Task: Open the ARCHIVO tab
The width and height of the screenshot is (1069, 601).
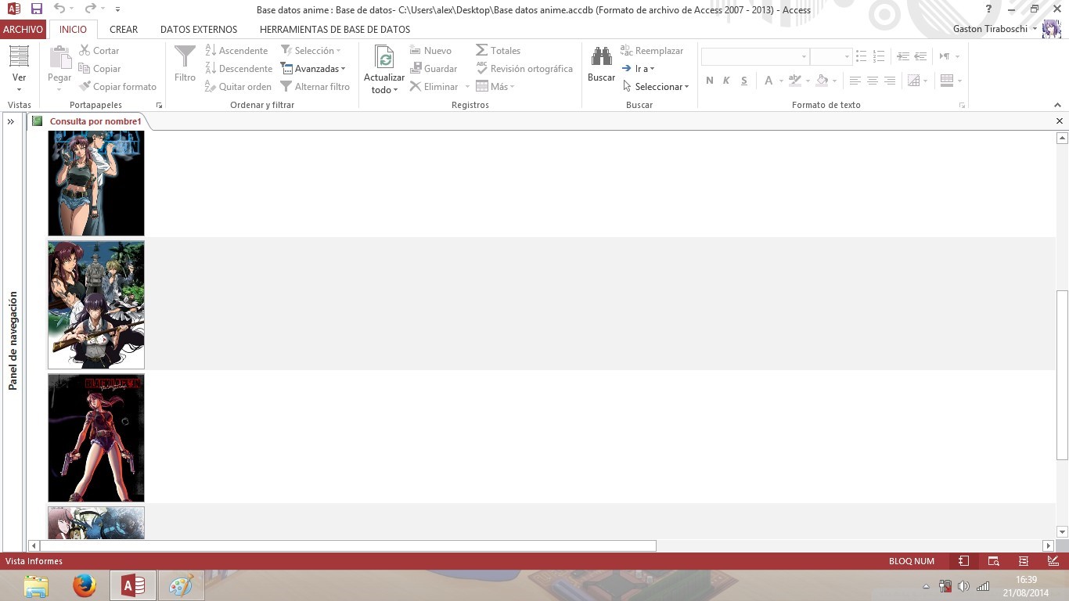Action: [x=23, y=29]
